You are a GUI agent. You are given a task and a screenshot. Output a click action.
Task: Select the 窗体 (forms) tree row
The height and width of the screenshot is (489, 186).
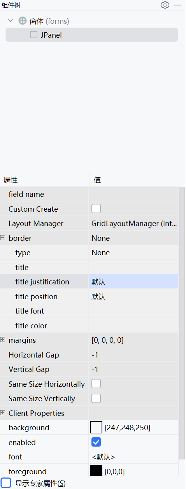click(91, 21)
